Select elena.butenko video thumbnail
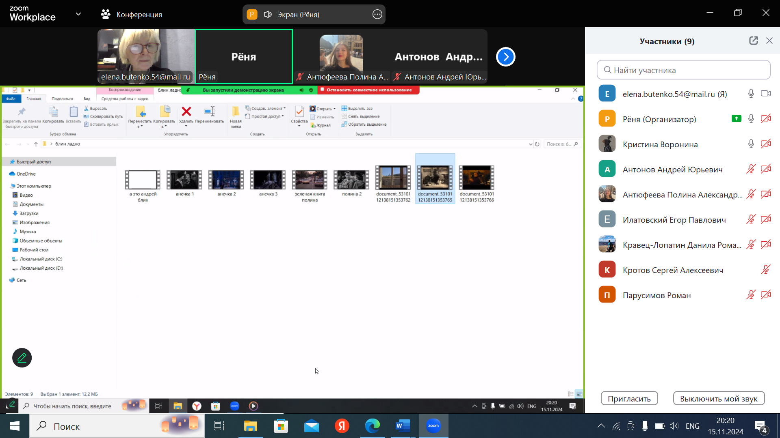Image resolution: width=780 pixels, height=438 pixels. click(146, 56)
